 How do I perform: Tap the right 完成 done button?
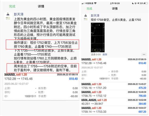click(x=89, y=9)
